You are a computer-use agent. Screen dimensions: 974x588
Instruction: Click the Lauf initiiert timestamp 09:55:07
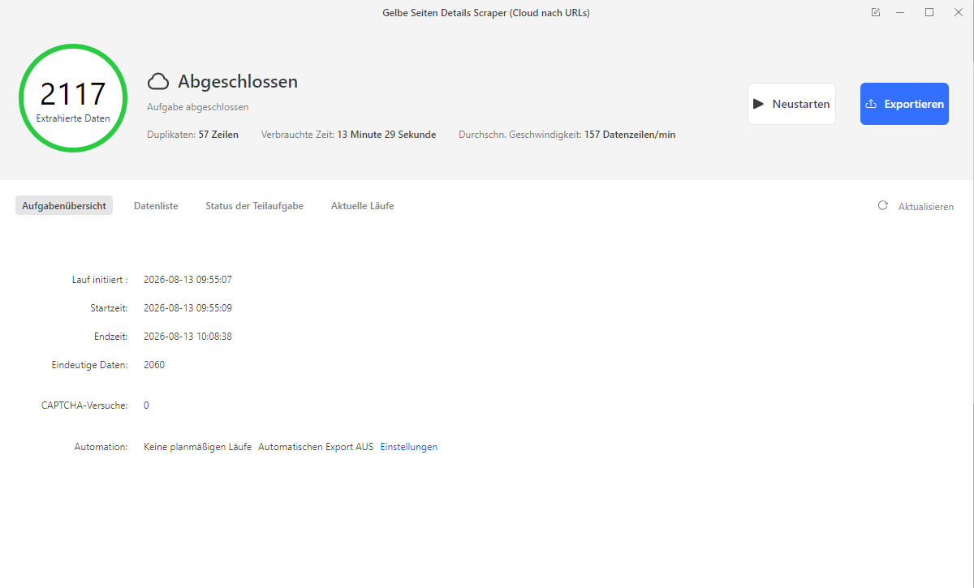tap(188, 280)
